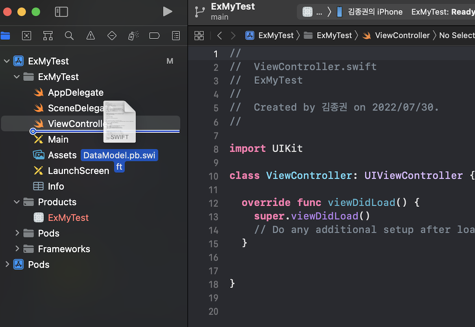The width and height of the screenshot is (475, 327).
Task: Click the iPhone device icon in toolbar
Action: tap(340, 12)
